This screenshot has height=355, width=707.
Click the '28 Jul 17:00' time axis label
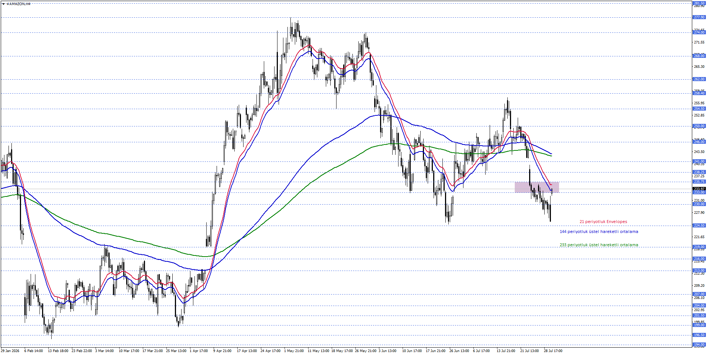point(553,351)
